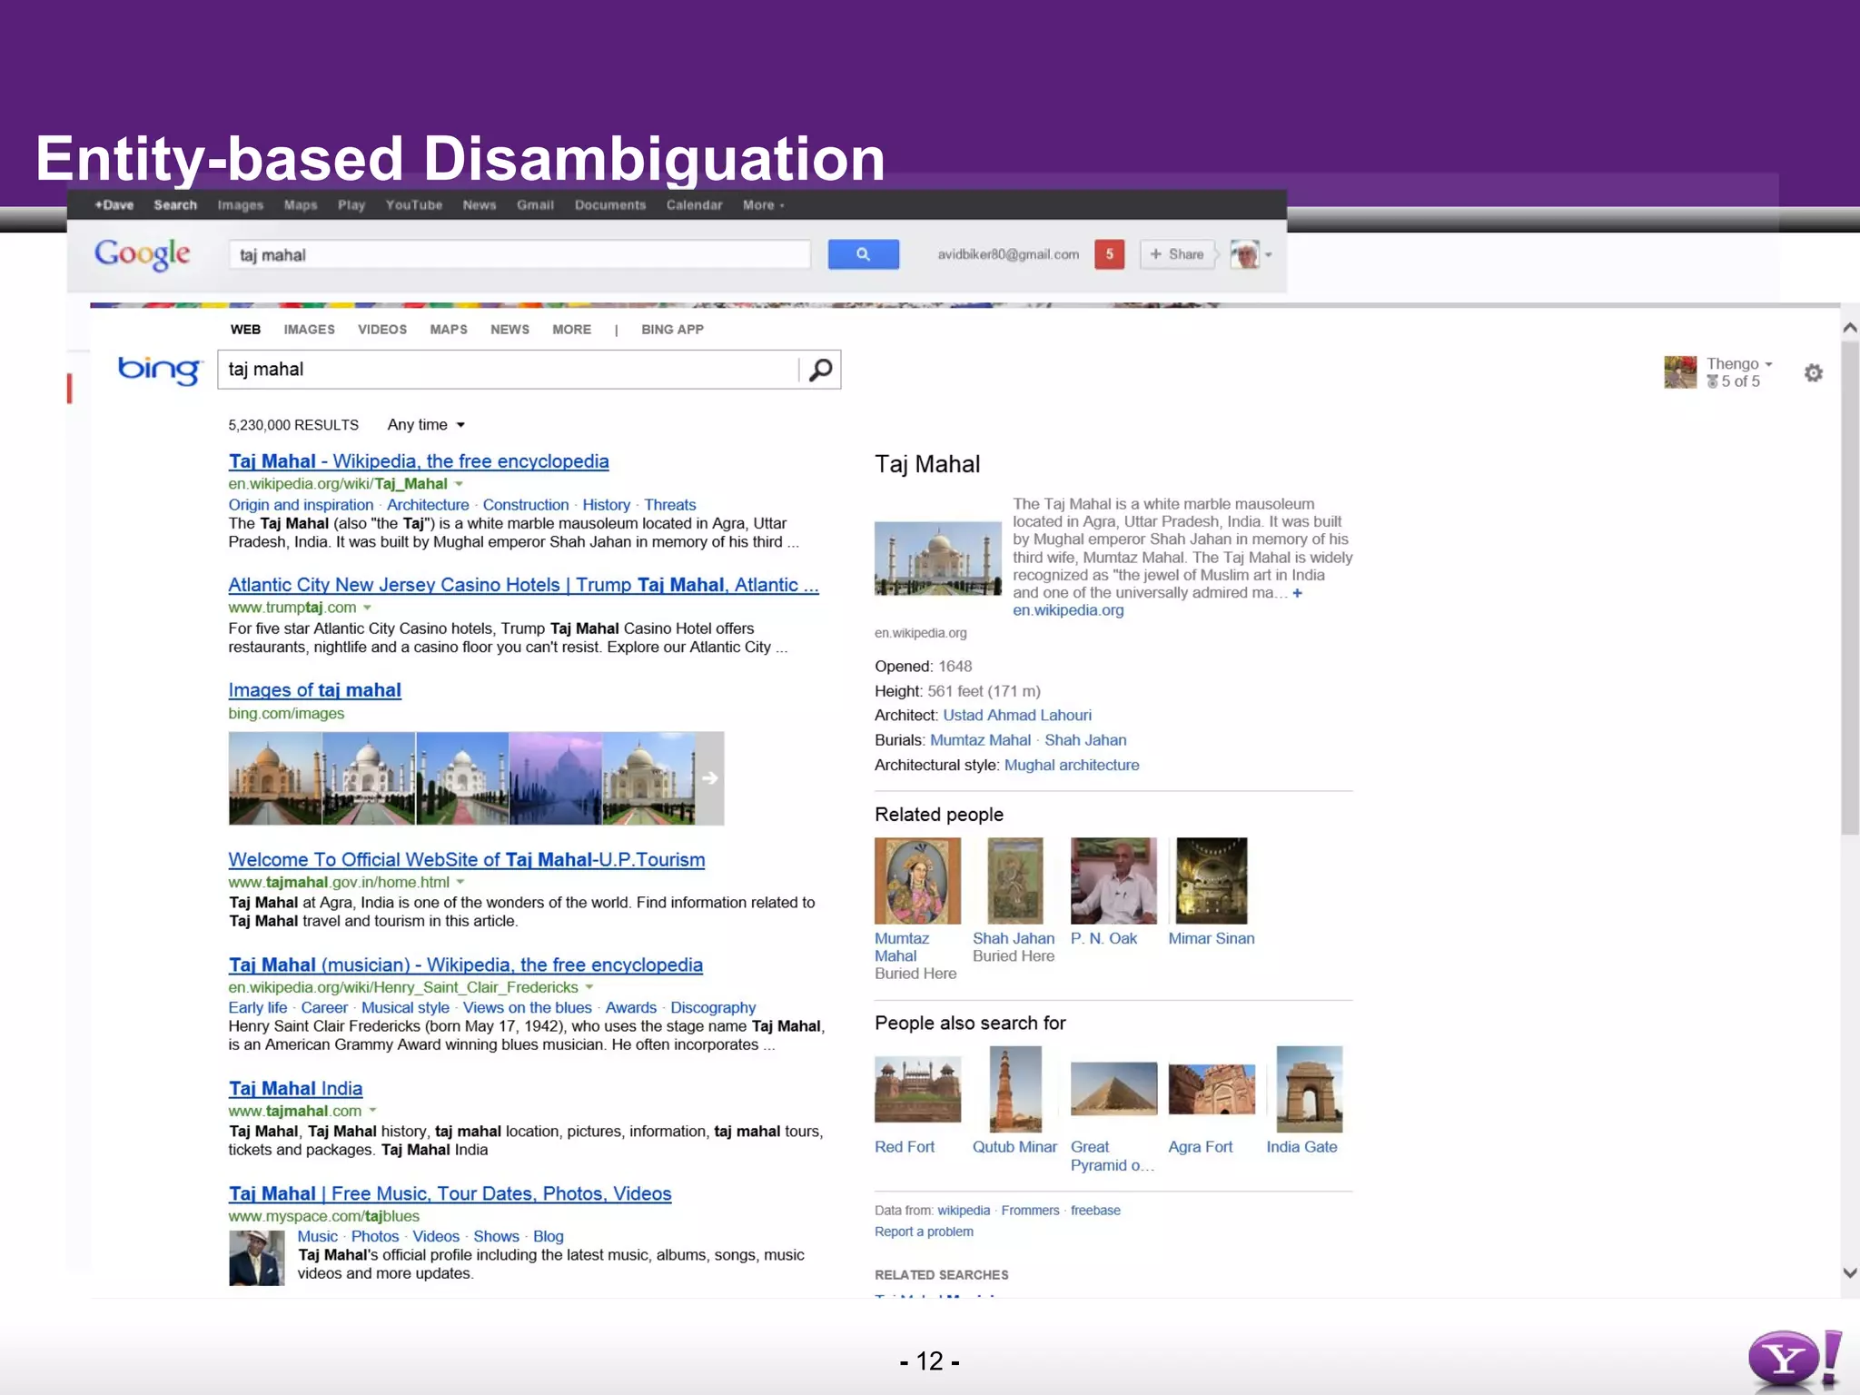
Task: Click Red Fort thumbnail
Action: tap(917, 1089)
